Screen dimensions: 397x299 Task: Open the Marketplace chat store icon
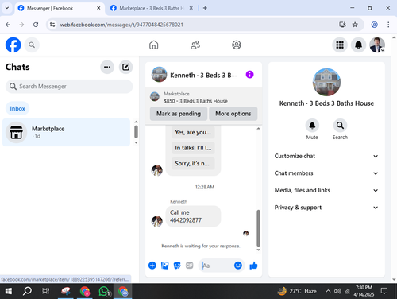[16, 132]
